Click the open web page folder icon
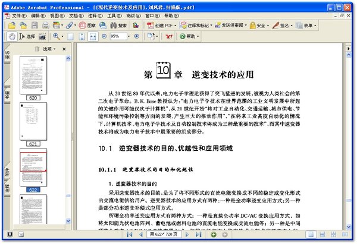This screenshot has width=357, height=244. coord(23,25)
